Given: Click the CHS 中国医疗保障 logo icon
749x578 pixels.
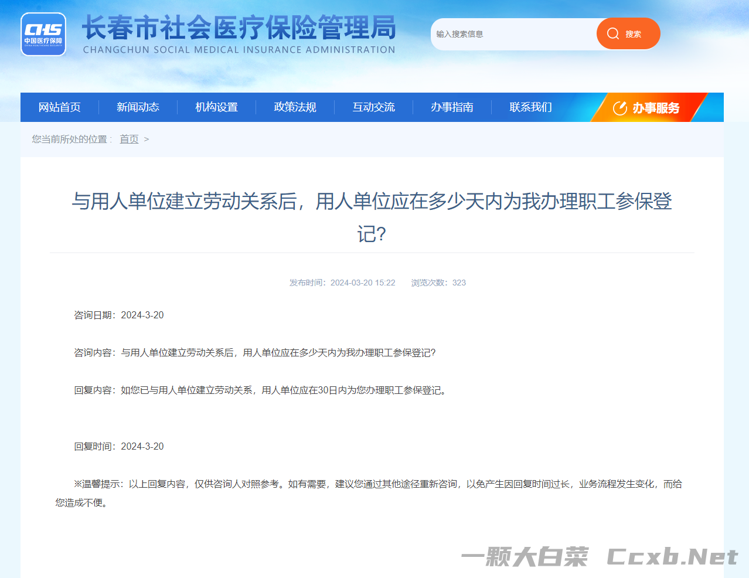Looking at the screenshot, I should (x=43, y=34).
